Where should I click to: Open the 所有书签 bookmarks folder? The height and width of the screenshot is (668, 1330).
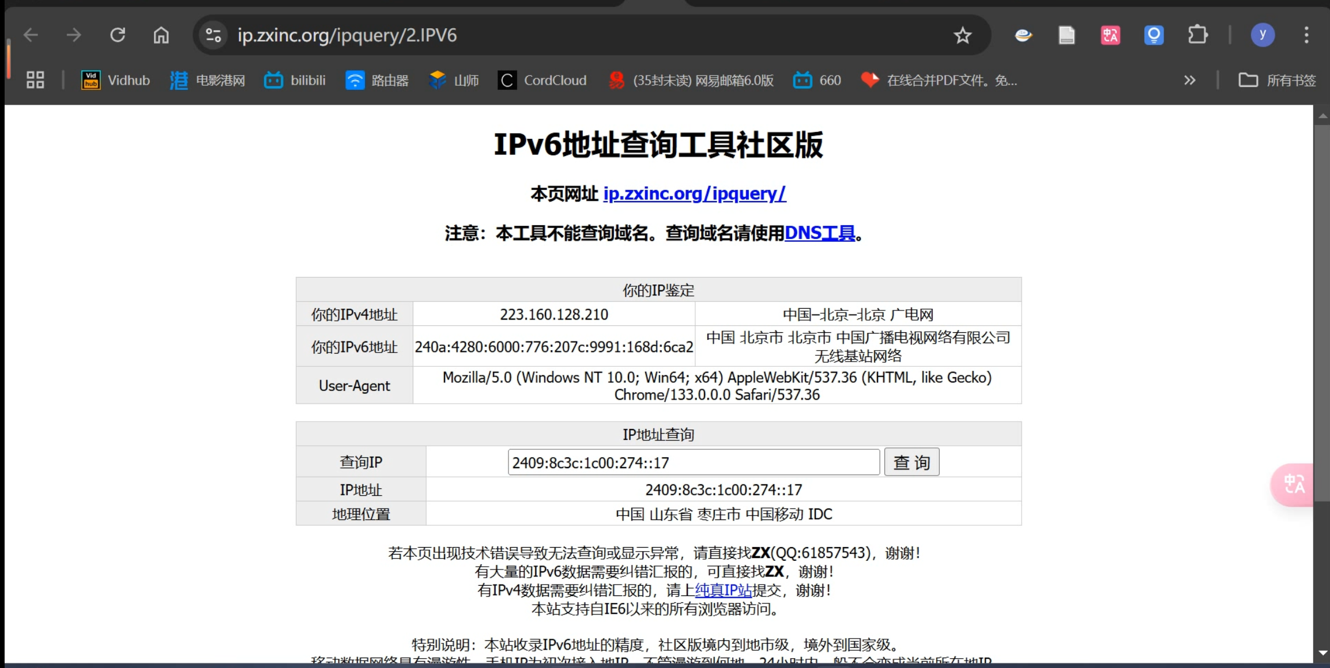pyautogui.click(x=1277, y=80)
